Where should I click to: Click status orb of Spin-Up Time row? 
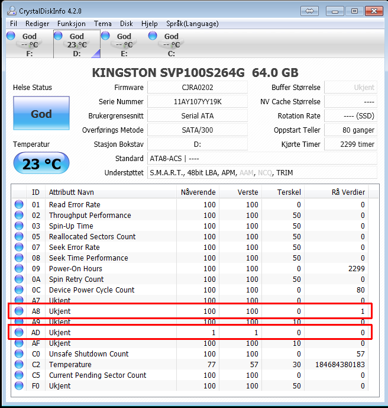[x=19, y=226]
